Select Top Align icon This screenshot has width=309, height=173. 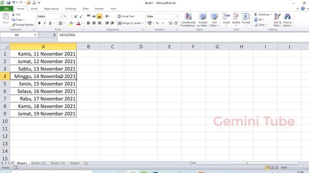click(x=88, y=16)
